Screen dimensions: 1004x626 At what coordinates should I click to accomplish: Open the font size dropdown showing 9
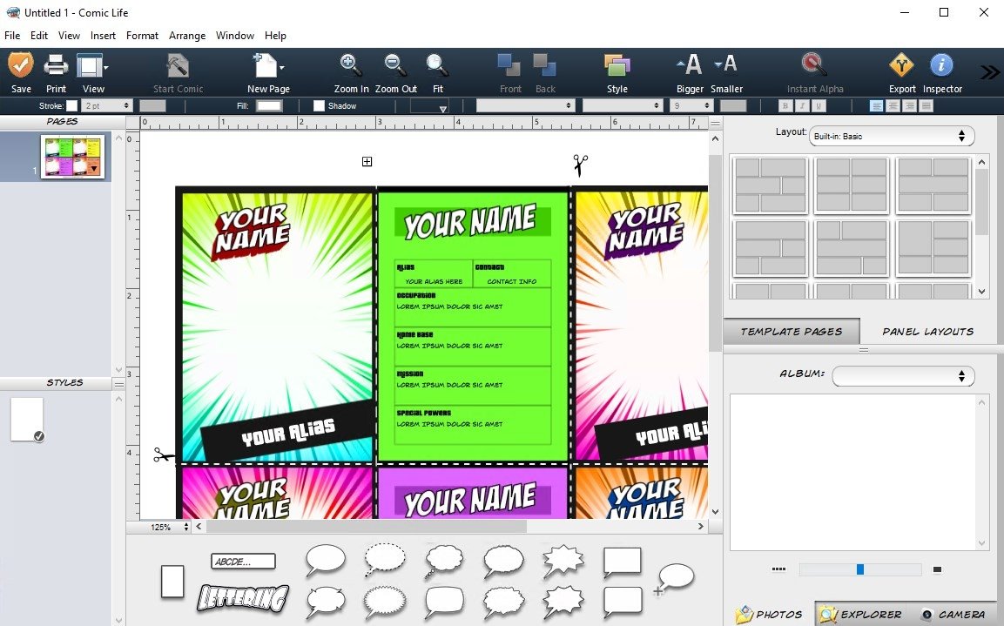(x=691, y=105)
